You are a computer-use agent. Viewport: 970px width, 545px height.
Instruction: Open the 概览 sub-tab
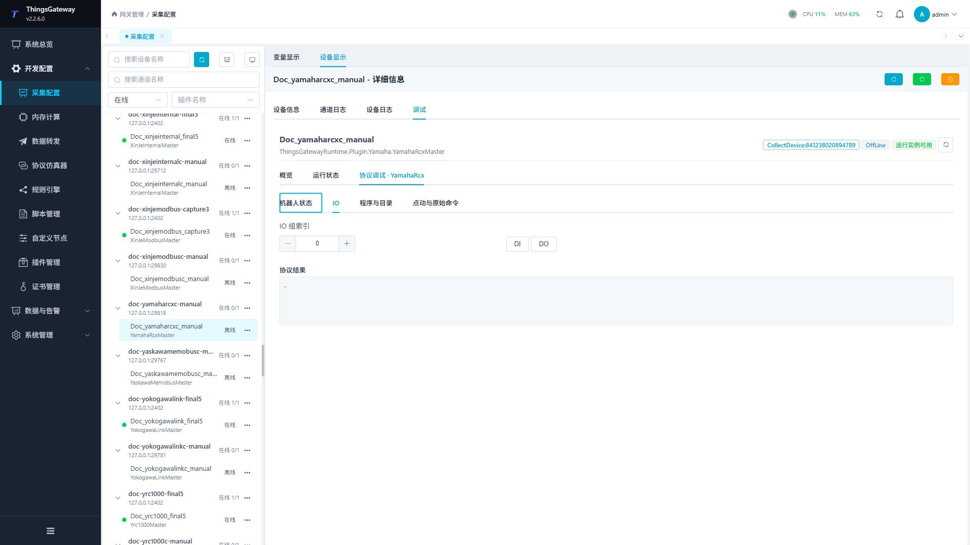(x=286, y=175)
